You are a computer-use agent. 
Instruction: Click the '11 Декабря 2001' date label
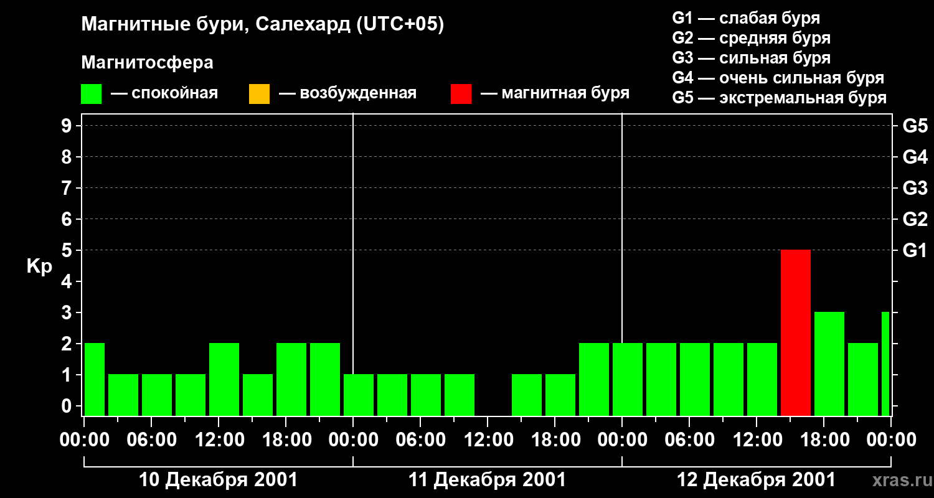point(487,480)
